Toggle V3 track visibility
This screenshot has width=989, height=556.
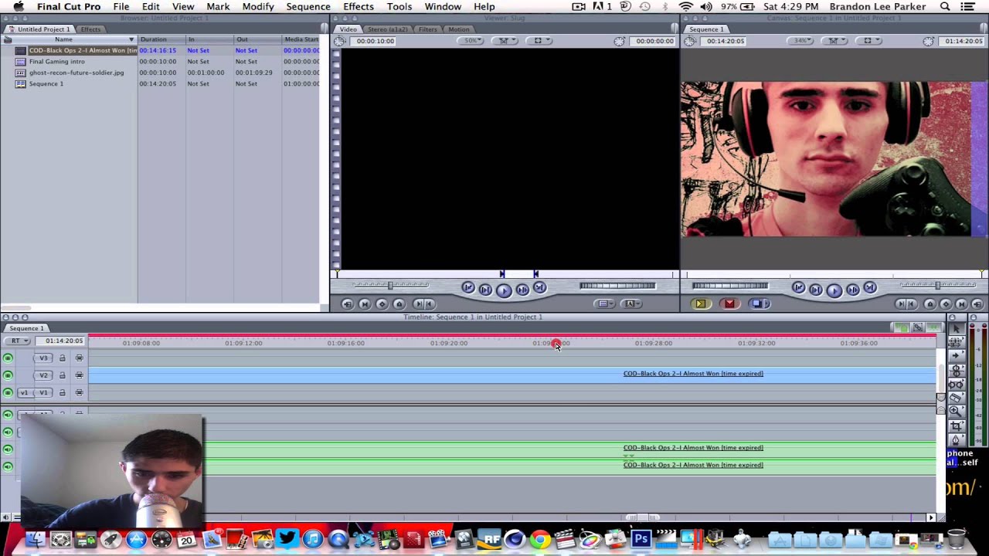(x=8, y=358)
